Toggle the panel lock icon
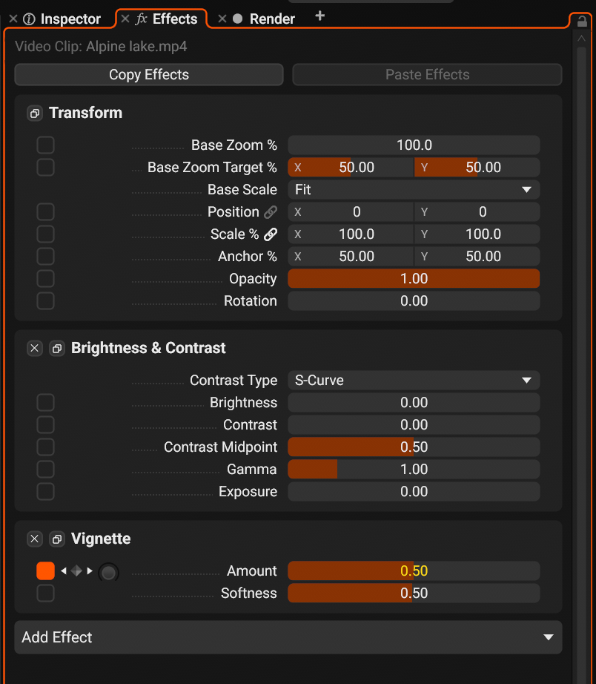The height and width of the screenshot is (684, 596). tap(582, 22)
